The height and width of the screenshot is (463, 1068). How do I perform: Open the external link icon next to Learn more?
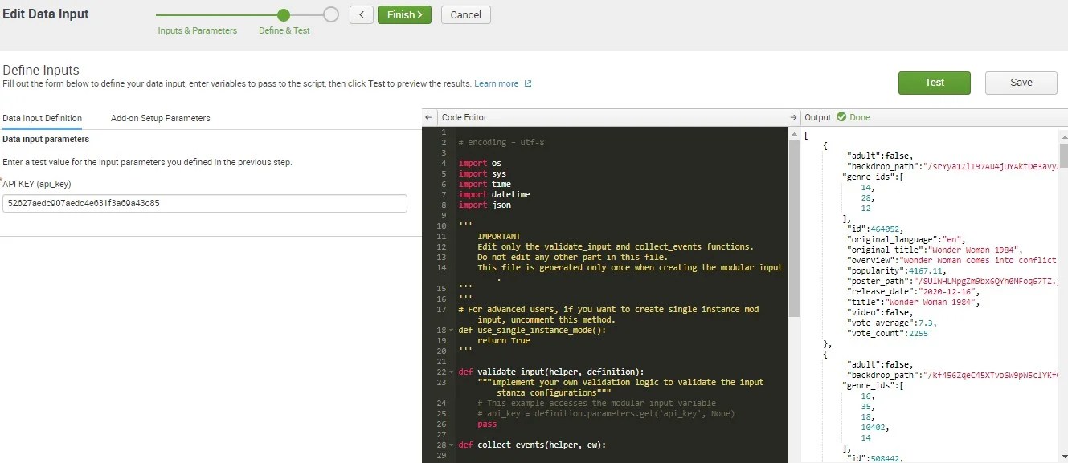[528, 83]
